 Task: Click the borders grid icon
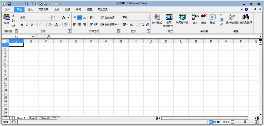point(41,25)
